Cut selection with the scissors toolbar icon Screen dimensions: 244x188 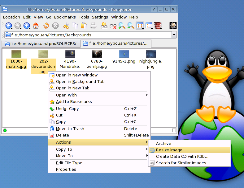[x=66, y=26]
